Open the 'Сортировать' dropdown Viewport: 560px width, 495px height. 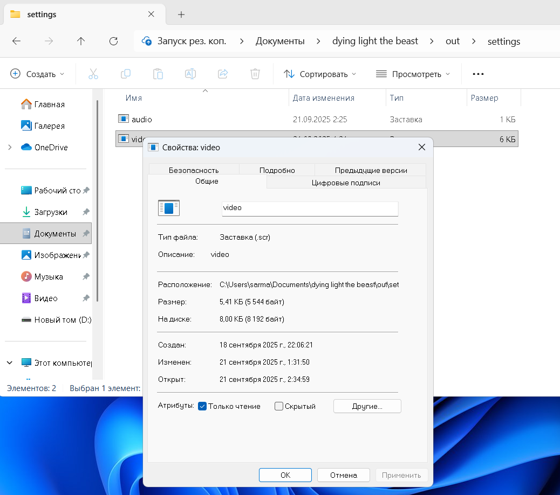[x=320, y=74]
